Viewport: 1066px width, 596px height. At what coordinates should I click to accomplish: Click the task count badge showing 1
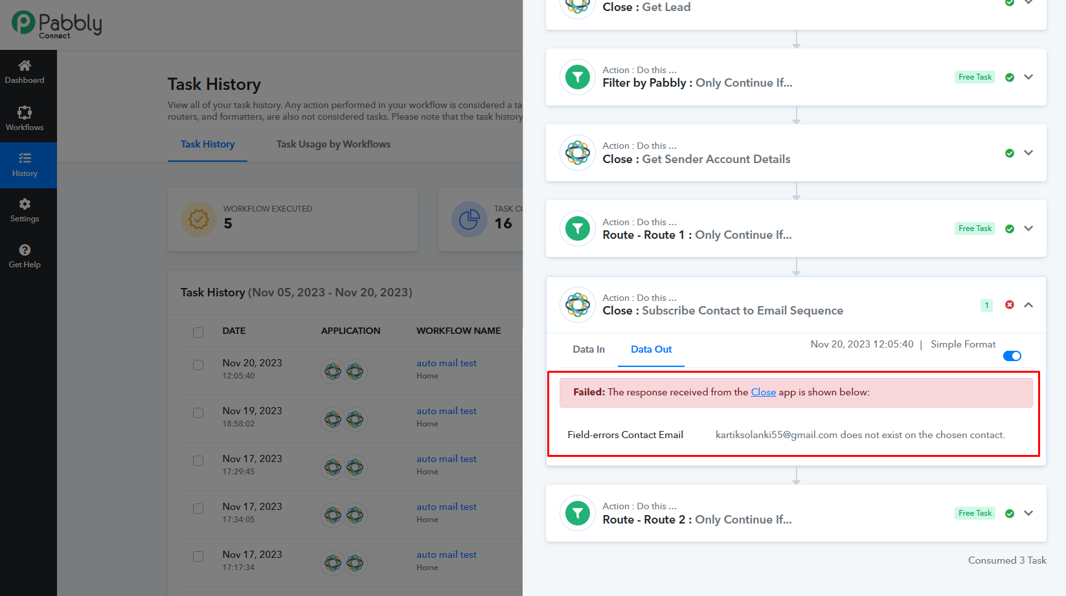[x=986, y=305]
